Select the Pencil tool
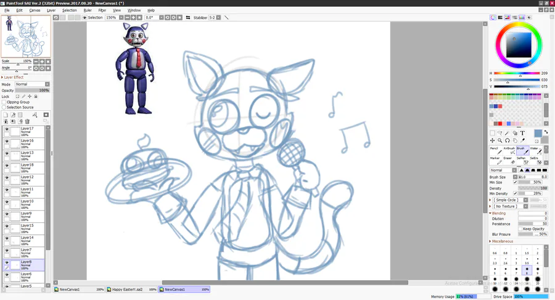The image size is (555, 300). tap(496, 150)
